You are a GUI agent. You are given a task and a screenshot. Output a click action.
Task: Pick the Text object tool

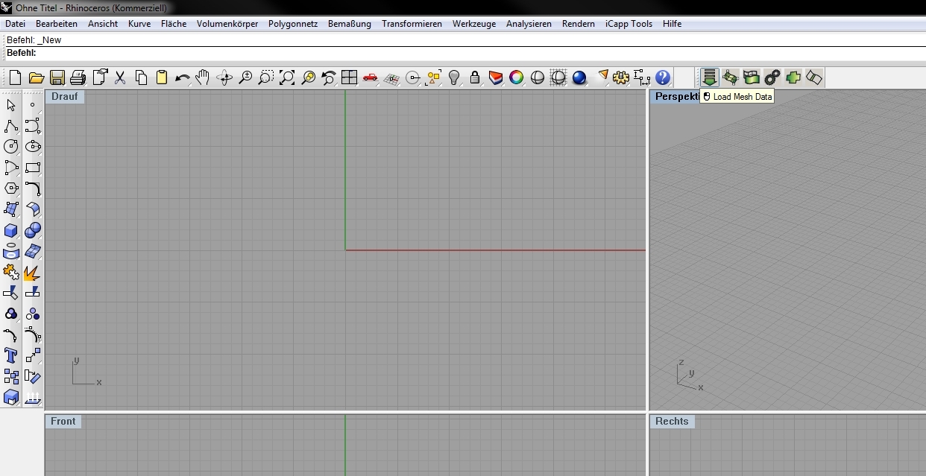(x=11, y=355)
